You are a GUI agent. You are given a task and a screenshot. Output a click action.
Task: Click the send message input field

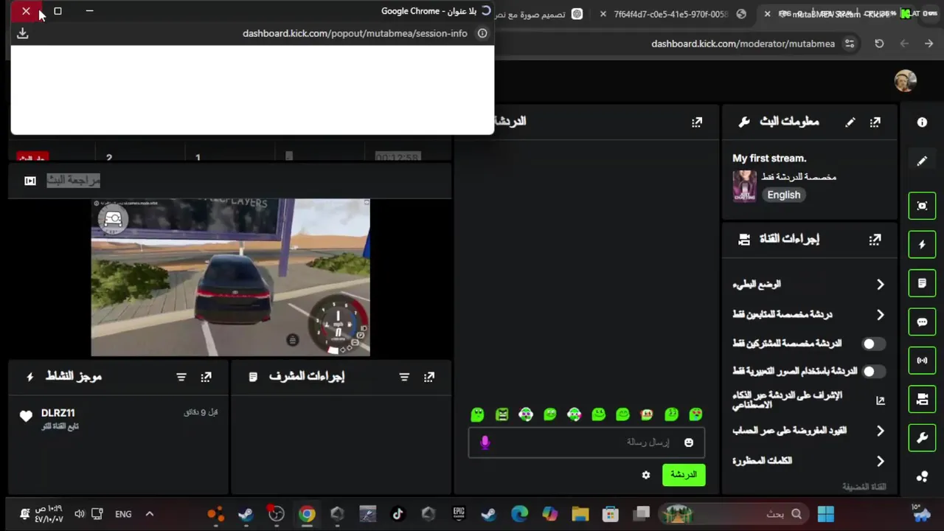coord(586,442)
